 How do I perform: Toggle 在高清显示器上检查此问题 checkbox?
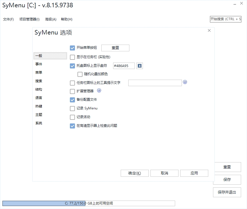pos(72,126)
